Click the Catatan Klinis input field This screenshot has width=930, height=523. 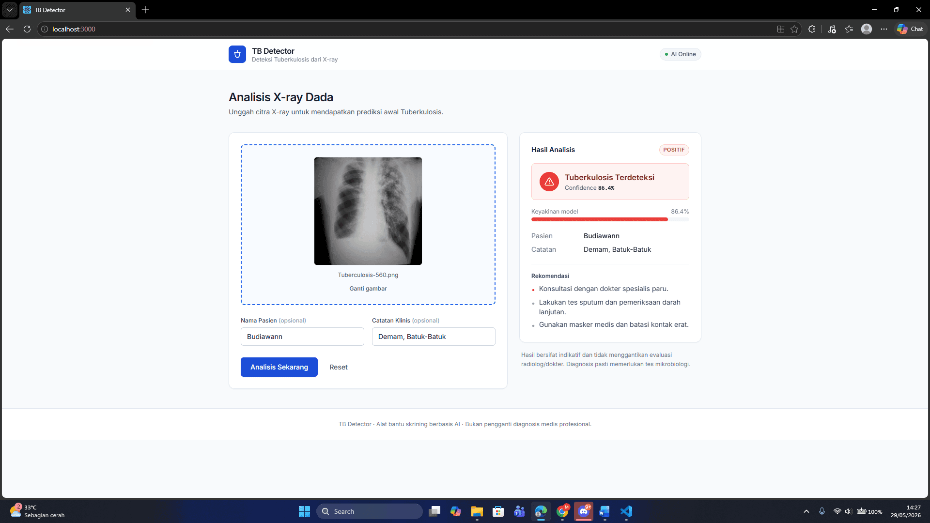point(434,337)
